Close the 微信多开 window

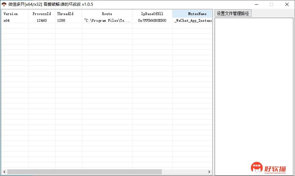[287, 4]
